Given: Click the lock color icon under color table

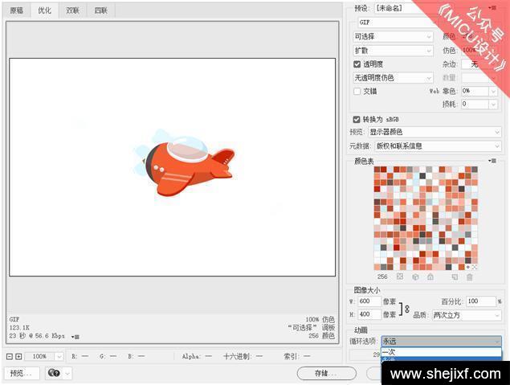Looking at the screenshot, I should (x=430, y=276).
